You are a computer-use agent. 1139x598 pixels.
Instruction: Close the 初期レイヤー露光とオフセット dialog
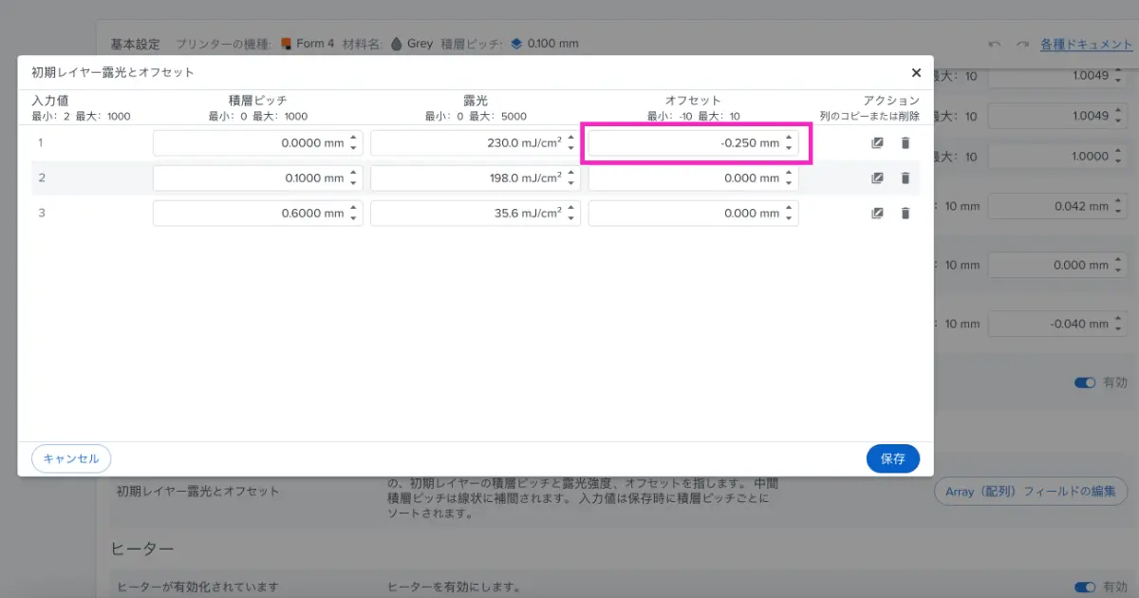tap(916, 72)
